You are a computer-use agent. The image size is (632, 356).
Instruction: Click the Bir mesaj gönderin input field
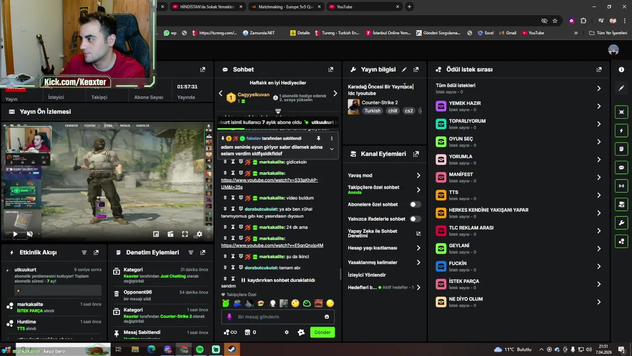point(278,317)
